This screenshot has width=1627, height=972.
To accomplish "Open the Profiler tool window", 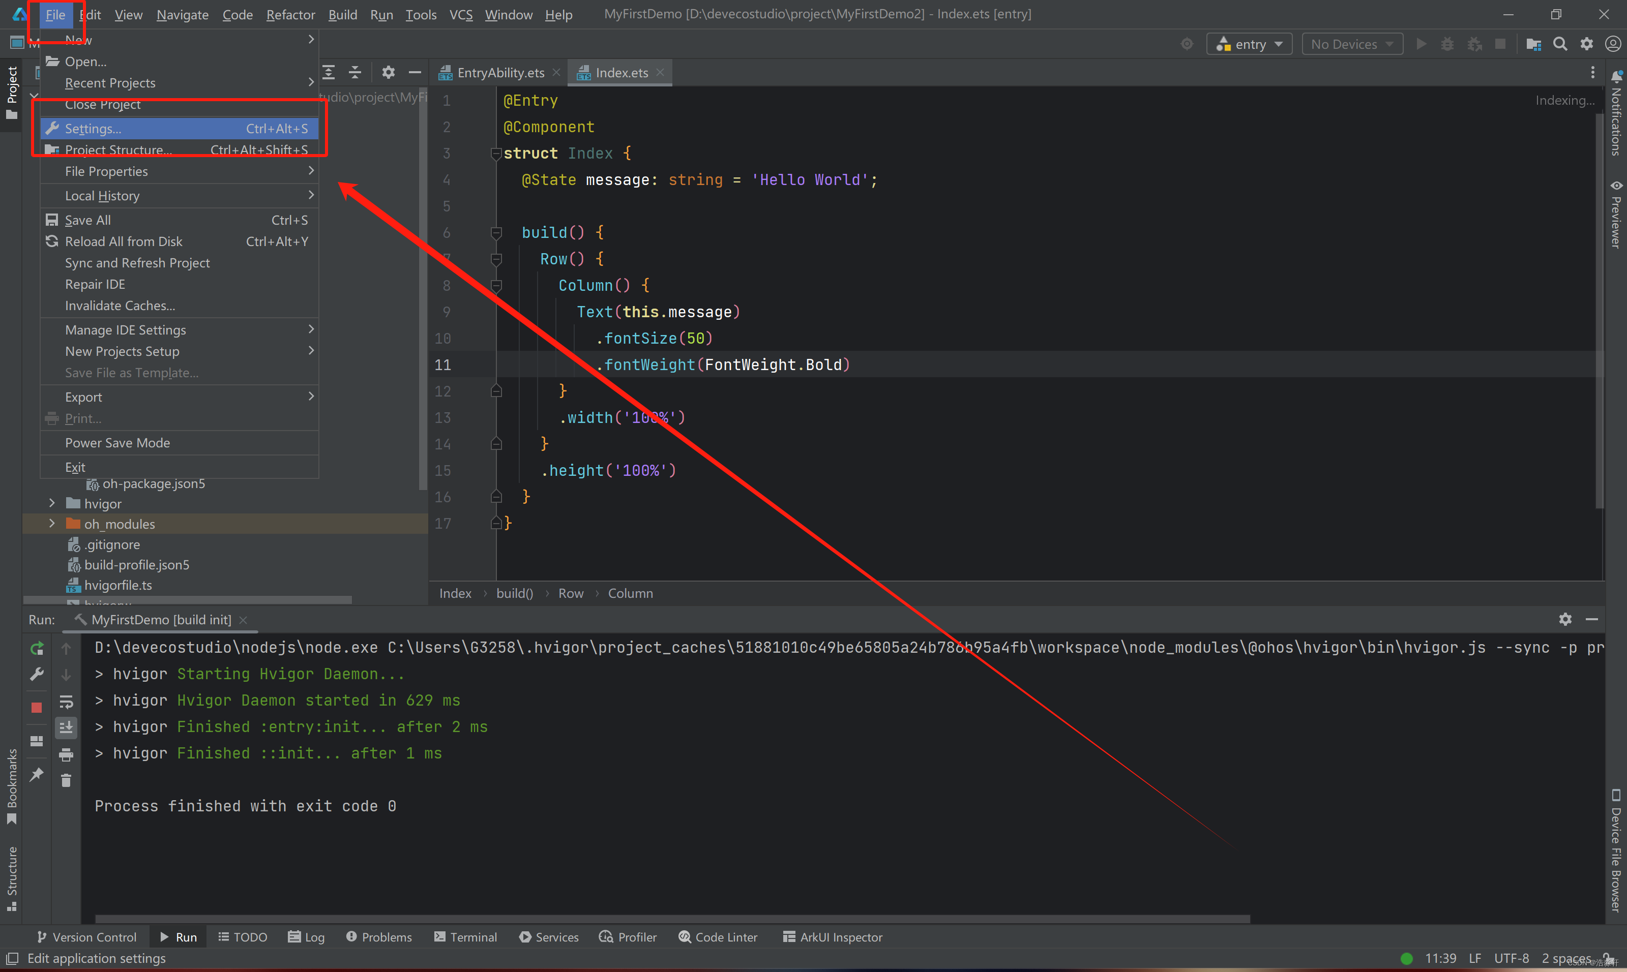I will click(x=628, y=936).
